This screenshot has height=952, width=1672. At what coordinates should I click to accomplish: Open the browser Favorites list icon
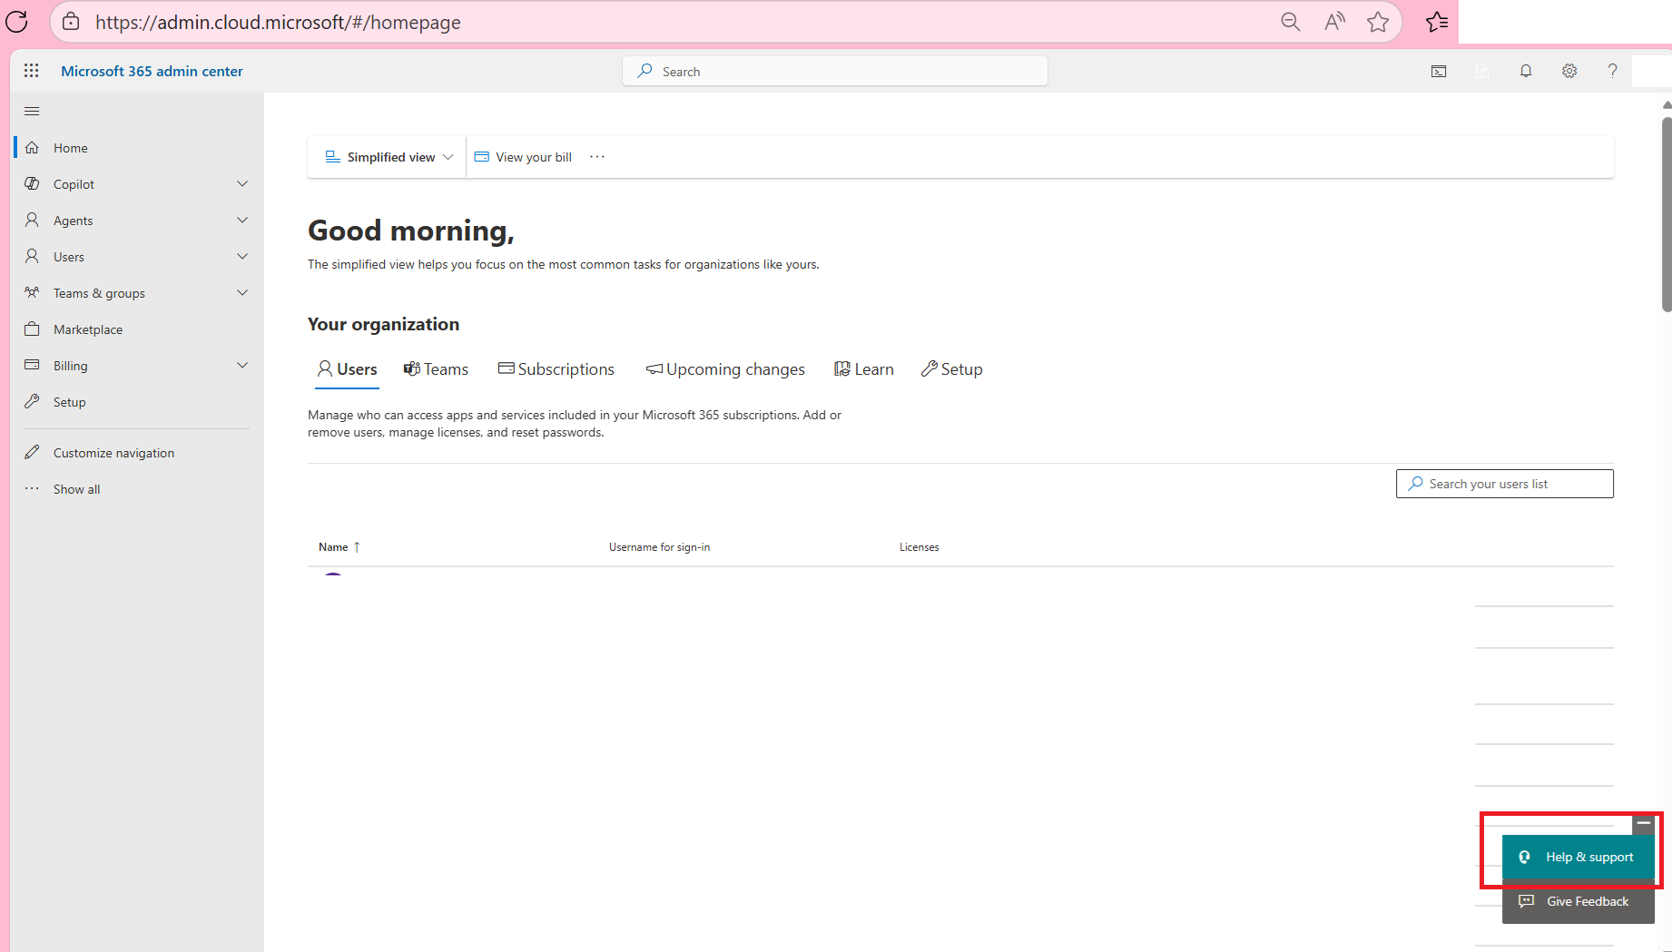(1437, 22)
